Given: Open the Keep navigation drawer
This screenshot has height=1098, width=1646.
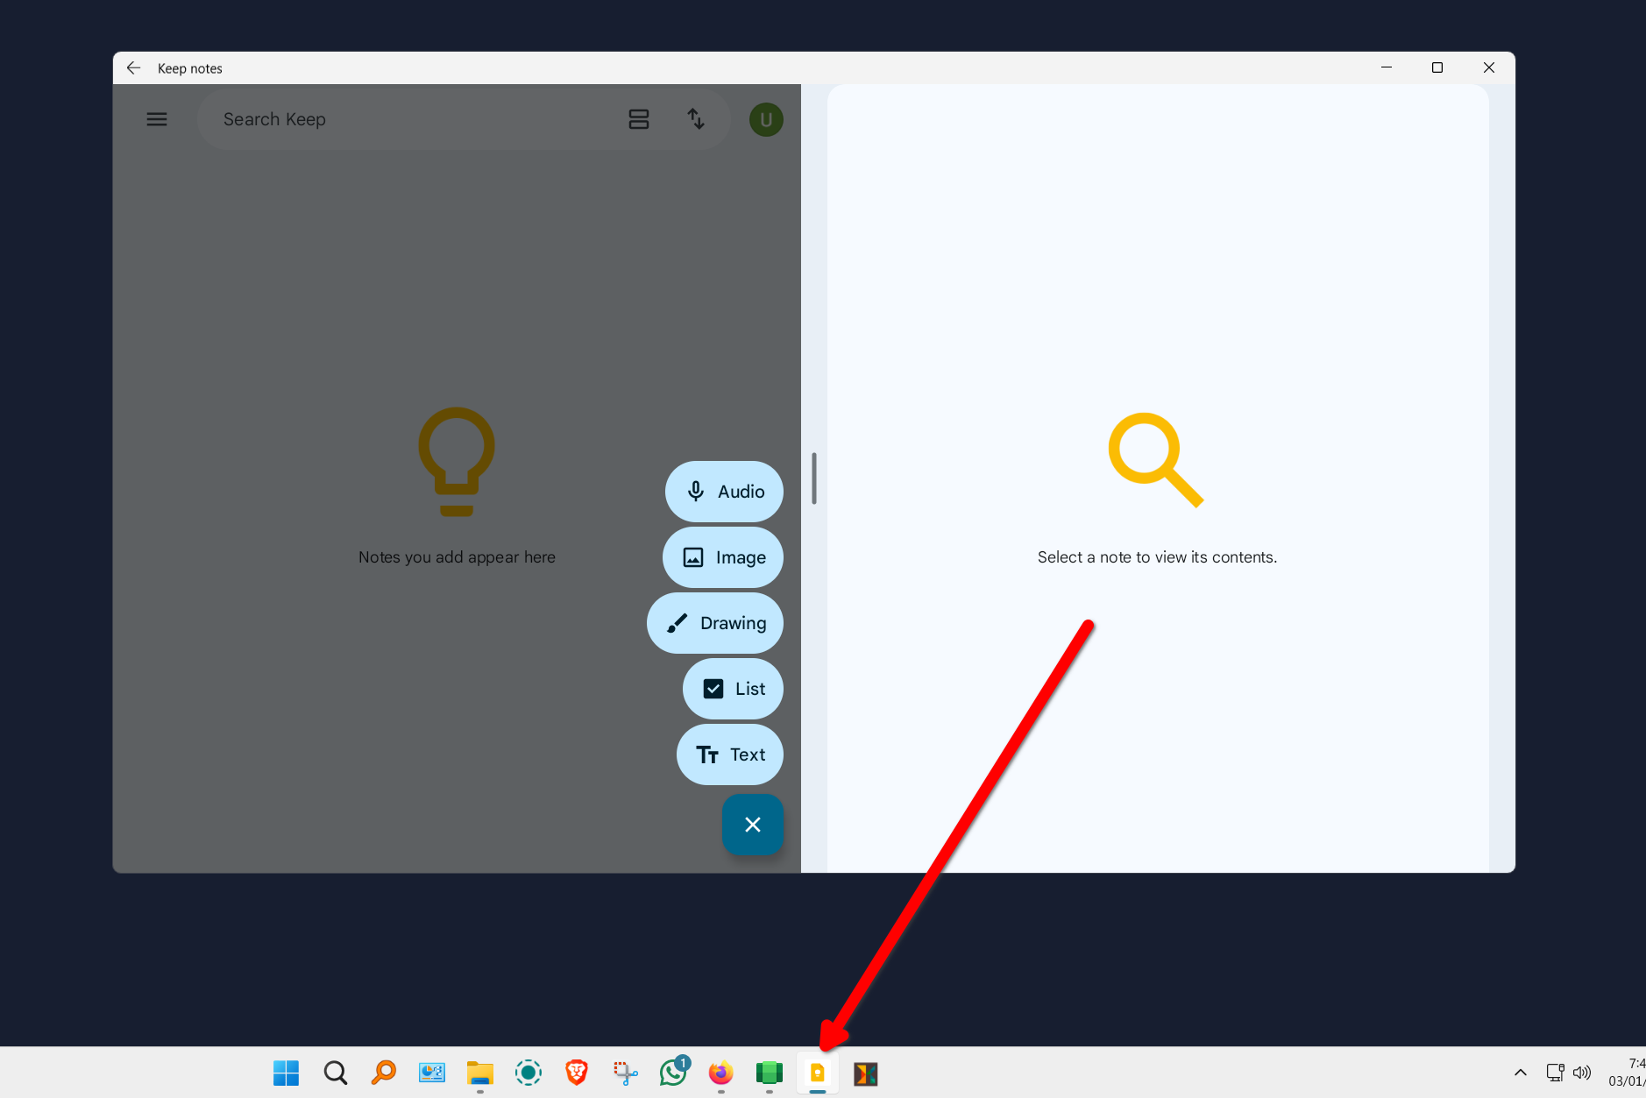Looking at the screenshot, I should [x=157, y=118].
